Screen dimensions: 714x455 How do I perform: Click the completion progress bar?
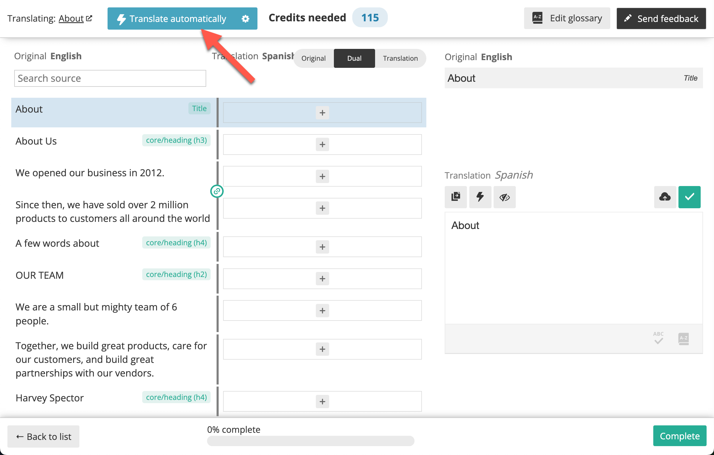310,441
